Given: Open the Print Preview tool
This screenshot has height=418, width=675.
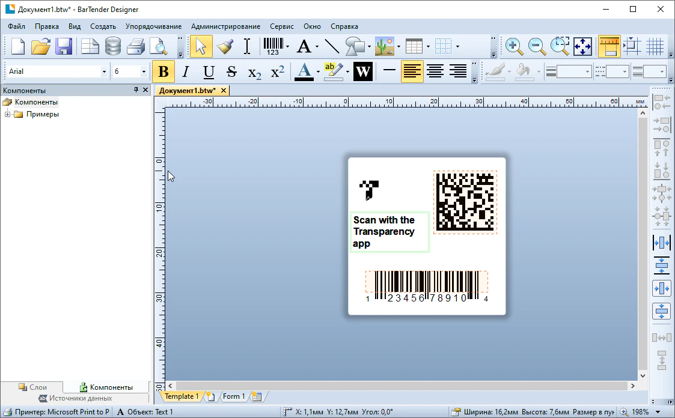Looking at the screenshot, I should point(159,46).
